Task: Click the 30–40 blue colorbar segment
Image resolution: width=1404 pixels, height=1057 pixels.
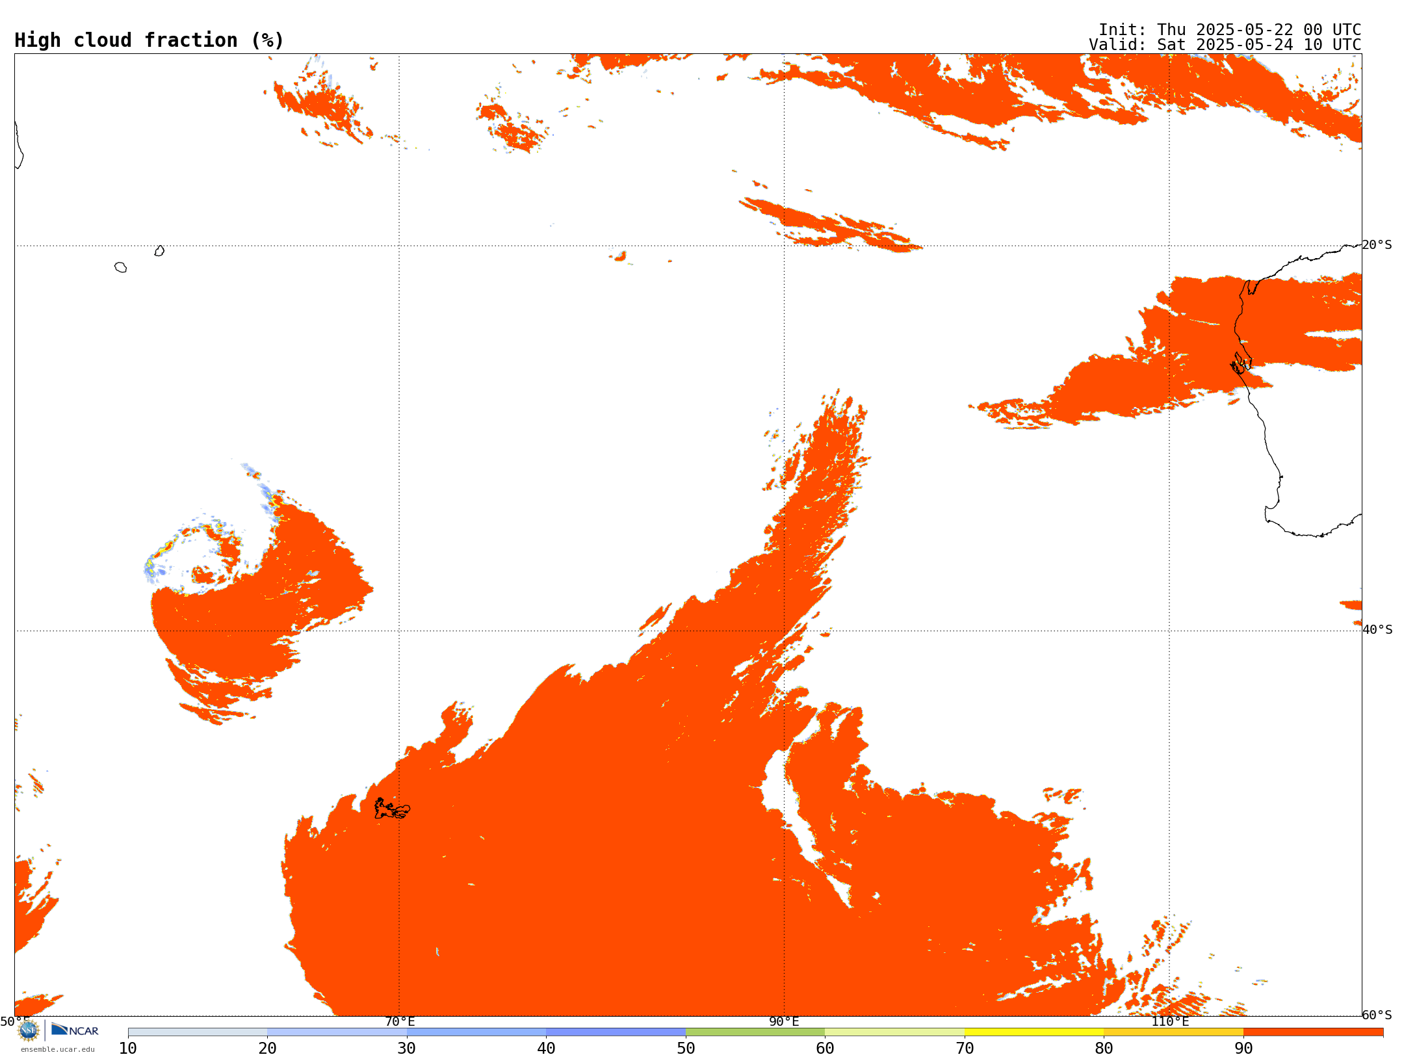Action: tap(476, 1032)
